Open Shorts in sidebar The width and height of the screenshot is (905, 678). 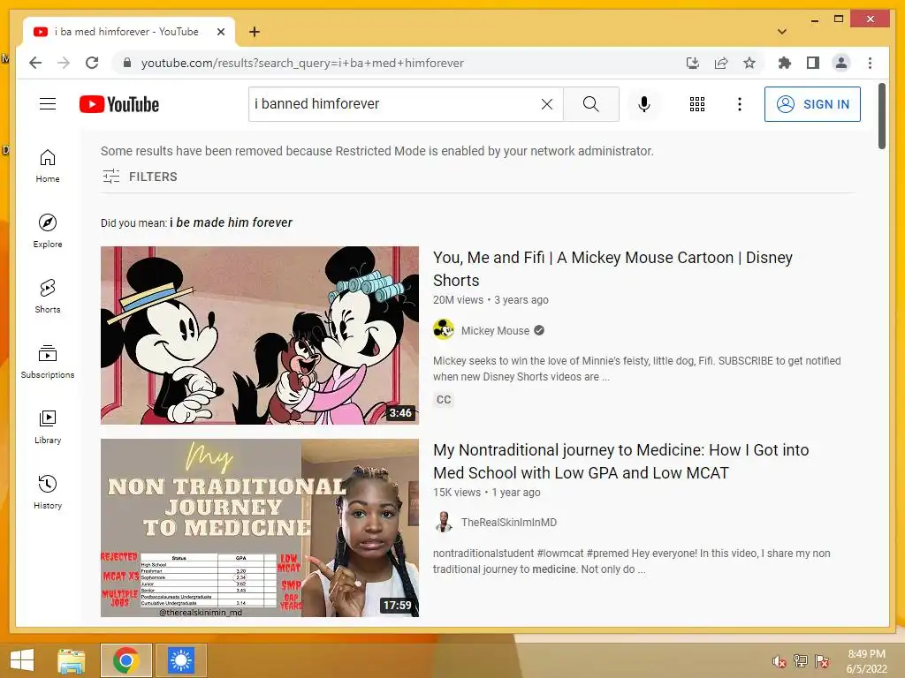point(48,297)
